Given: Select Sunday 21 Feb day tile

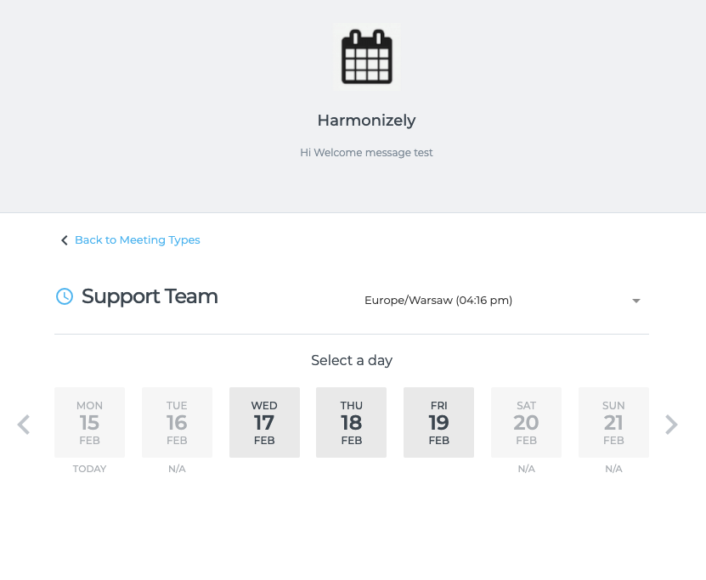Looking at the screenshot, I should (613, 423).
